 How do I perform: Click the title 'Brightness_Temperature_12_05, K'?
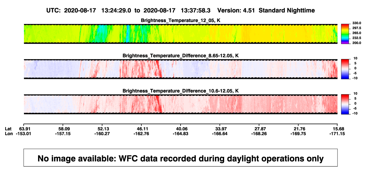(181, 20)
